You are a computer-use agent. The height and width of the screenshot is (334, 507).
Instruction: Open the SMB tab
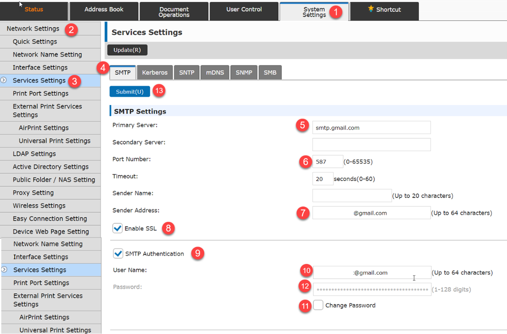tap(270, 72)
